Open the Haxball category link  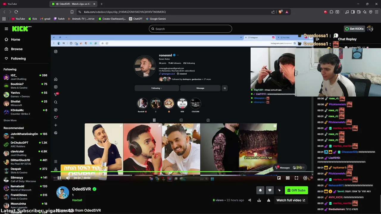pyautogui.click(x=77, y=200)
